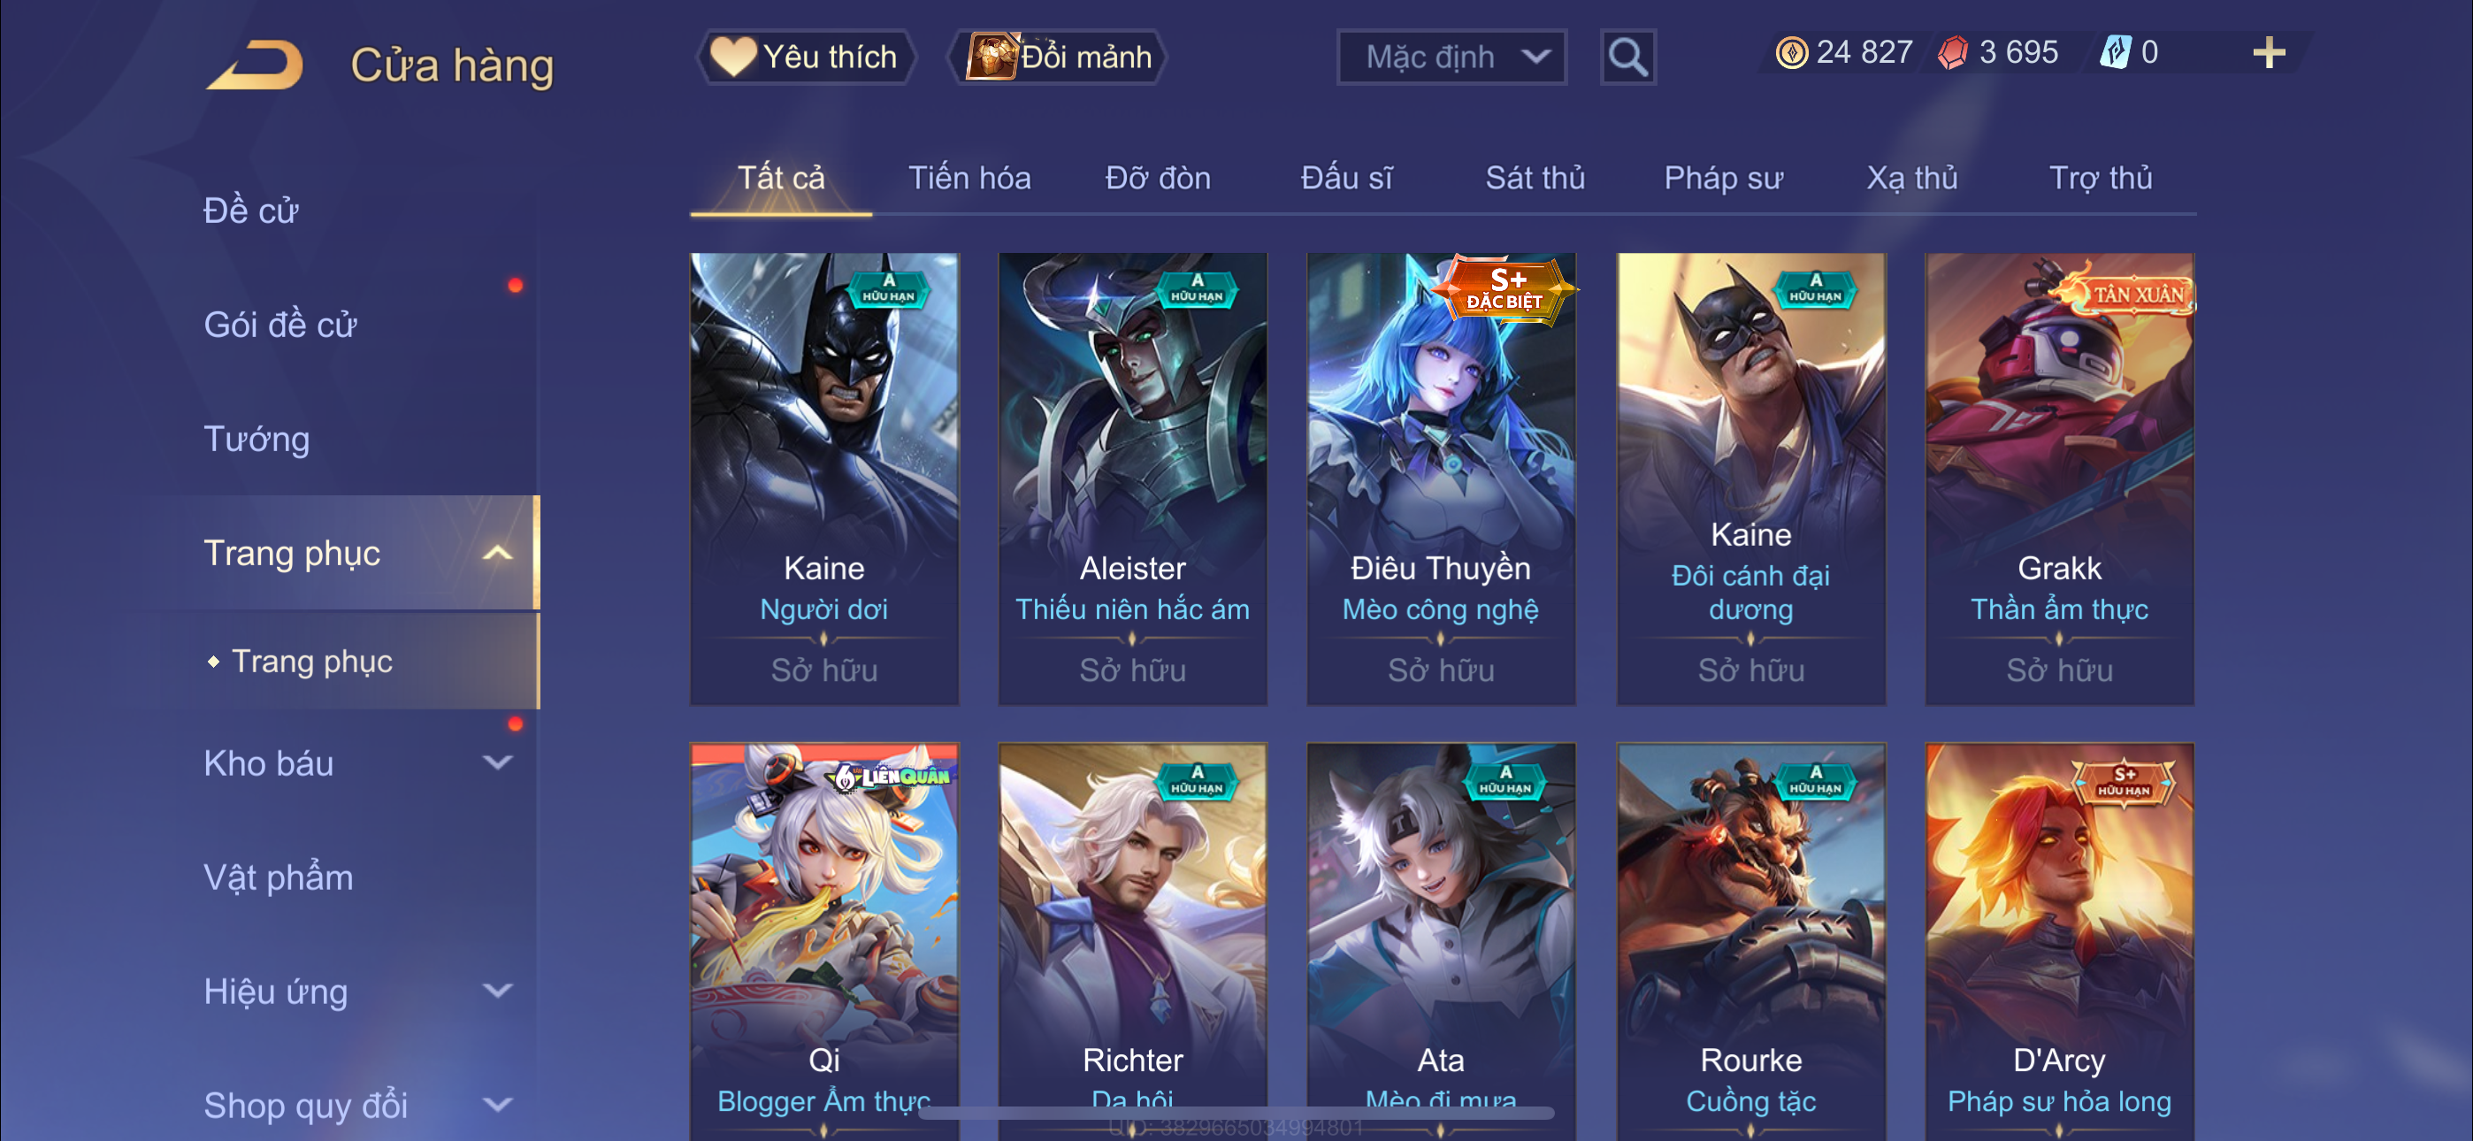Switch to the Sát thủ tab
This screenshot has height=1141, width=2473.
(1535, 178)
